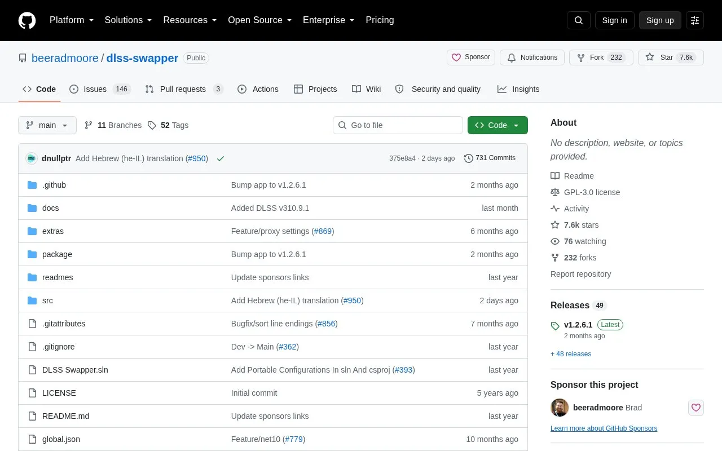722x451 pixels.
Task: Switch to the Pull requests tab
Action: pos(184,89)
